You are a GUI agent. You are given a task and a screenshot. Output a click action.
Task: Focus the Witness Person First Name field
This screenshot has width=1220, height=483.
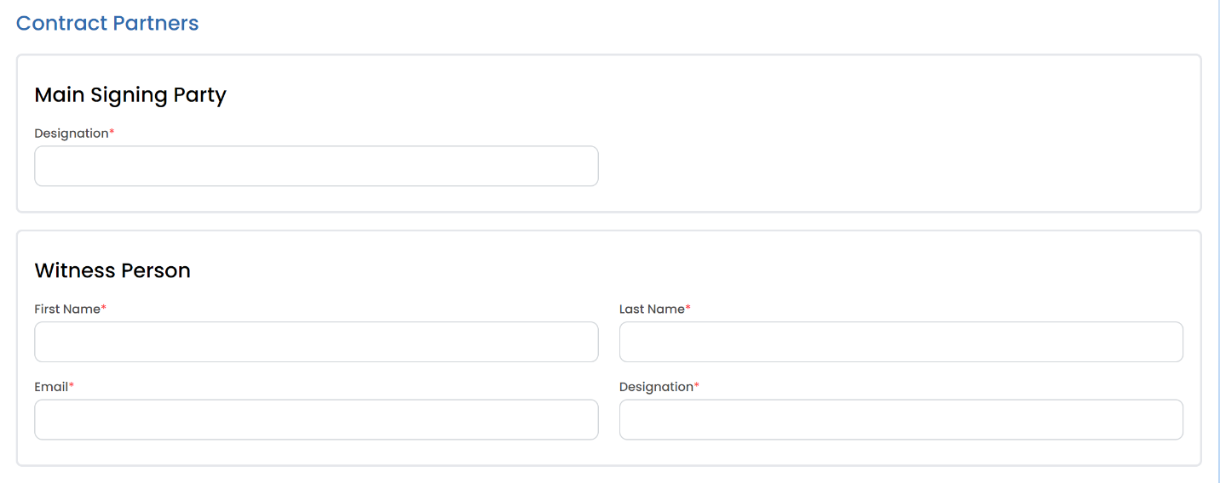[316, 342]
